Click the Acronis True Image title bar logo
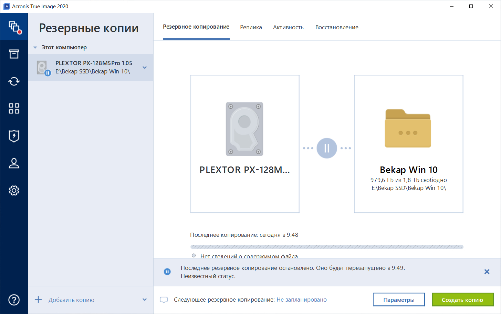The height and width of the screenshot is (314, 501). pyautogui.click(x=7, y=6)
